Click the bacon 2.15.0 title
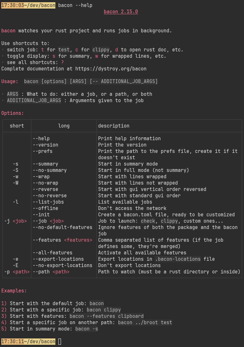This screenshot has width=244, height=347. 121,12
